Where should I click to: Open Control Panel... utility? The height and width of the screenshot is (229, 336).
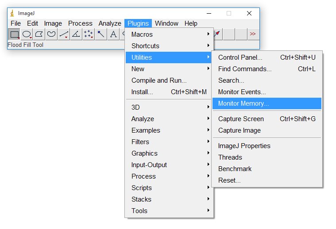267,57
